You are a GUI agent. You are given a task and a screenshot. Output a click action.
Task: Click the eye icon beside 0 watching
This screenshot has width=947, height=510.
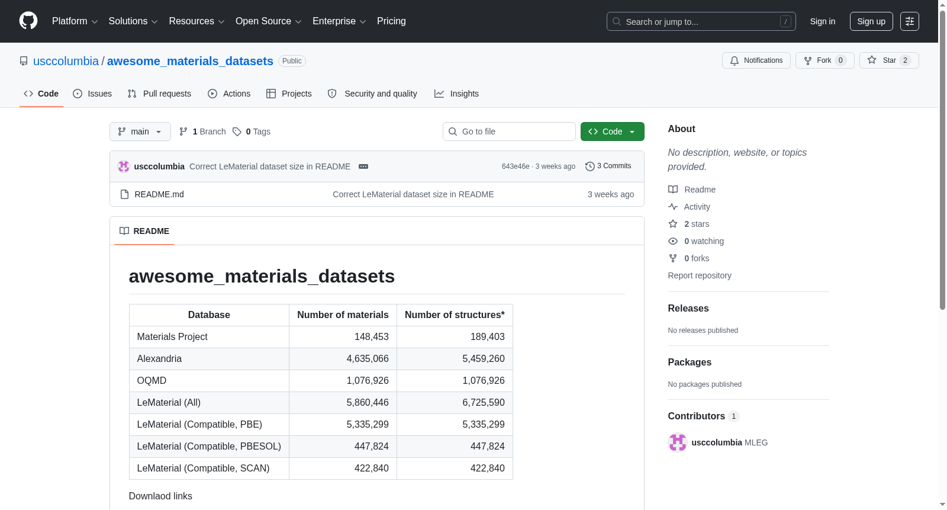tap(673, 241)
